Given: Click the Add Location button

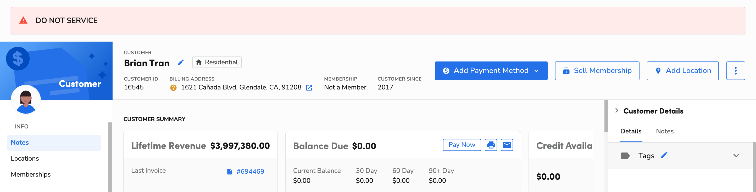Looking at the screenshot, I should tap(682, 71).
